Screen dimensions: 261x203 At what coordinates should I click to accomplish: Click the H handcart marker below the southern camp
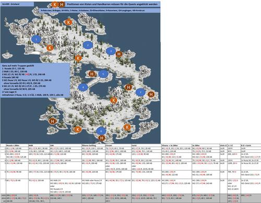point(102,138)
